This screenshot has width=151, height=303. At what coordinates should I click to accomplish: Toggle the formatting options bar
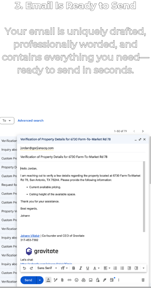coord(48,280)
